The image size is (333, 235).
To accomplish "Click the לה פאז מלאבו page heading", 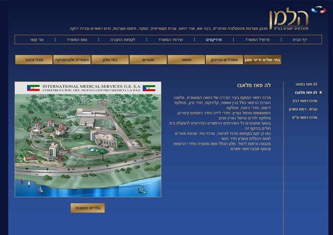I will coord(254,85).
